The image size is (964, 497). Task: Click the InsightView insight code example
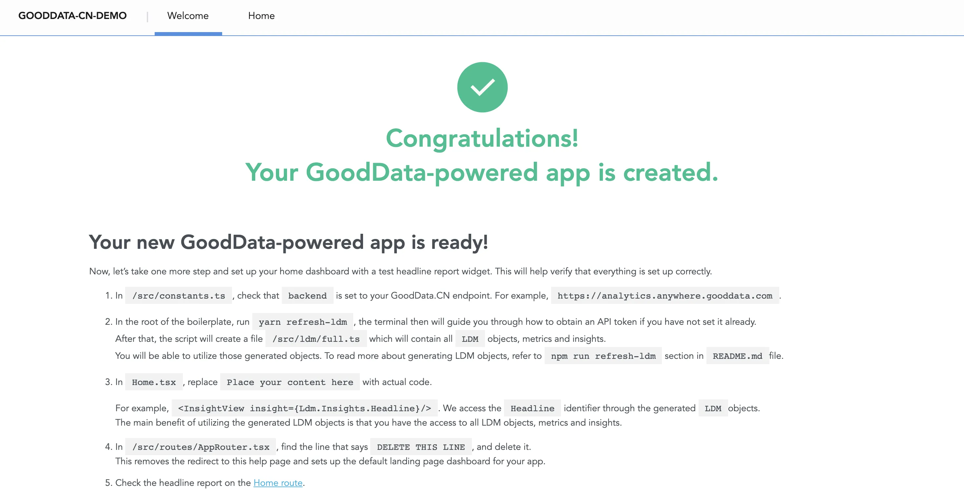click(x=304, y=408)
